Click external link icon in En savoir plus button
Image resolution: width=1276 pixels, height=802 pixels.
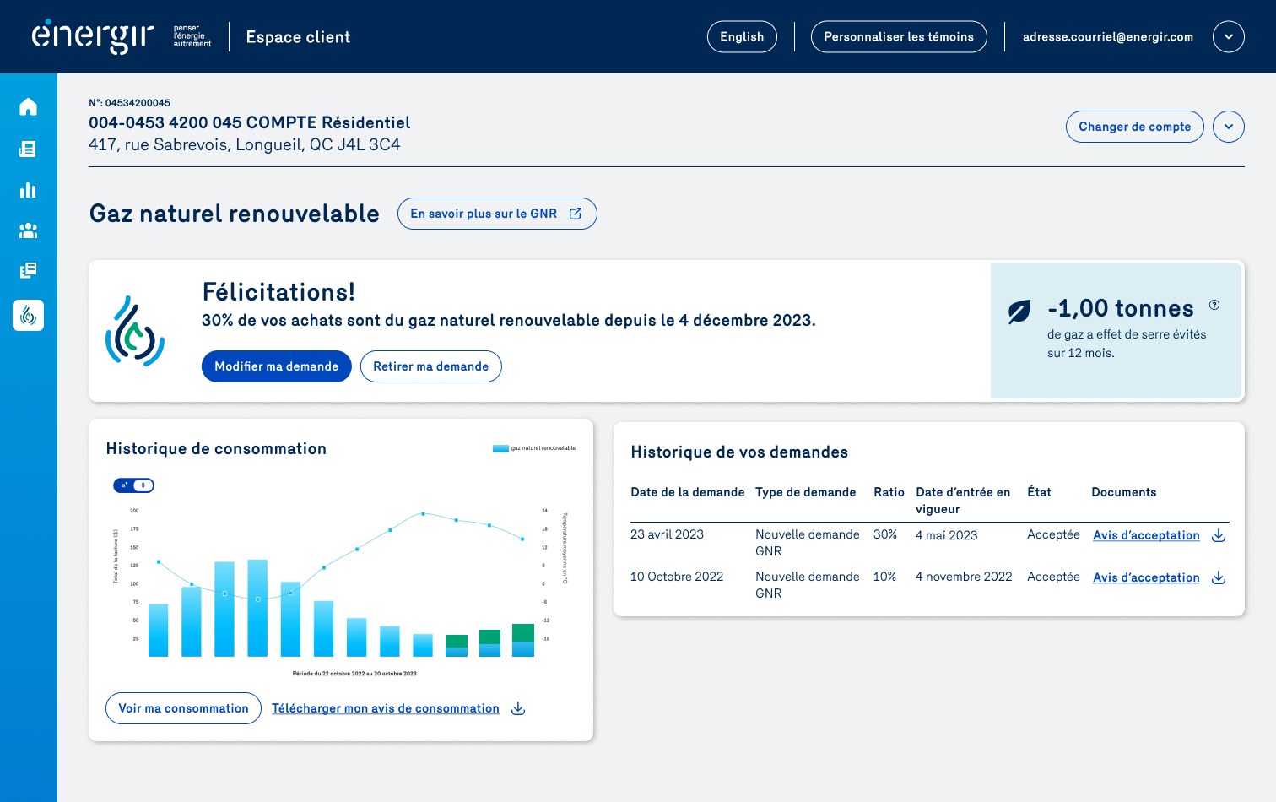[576, 214]
